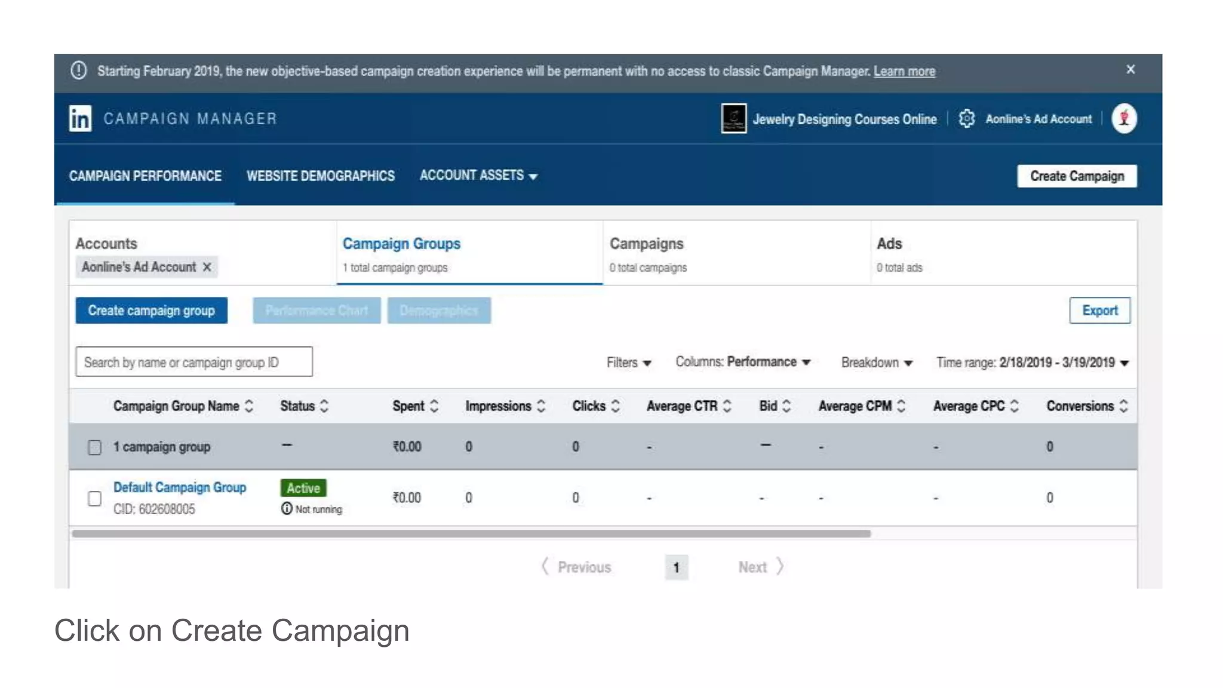The width and height of the screenshot is (1223, 688).
Task: Sort by Average CPM column
Action: click(x=901, y=406)
